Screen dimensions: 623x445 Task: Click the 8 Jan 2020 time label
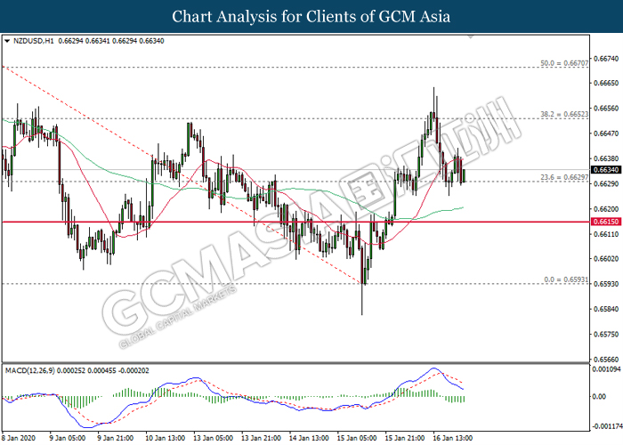[x=19, y=438]
